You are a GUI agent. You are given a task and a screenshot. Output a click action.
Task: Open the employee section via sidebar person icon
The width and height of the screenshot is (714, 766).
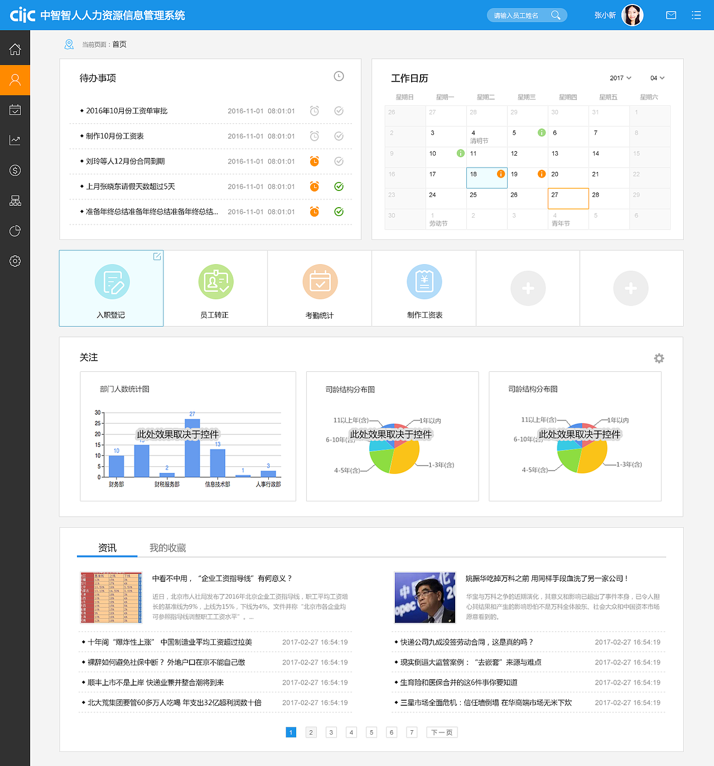pos(15,80)
